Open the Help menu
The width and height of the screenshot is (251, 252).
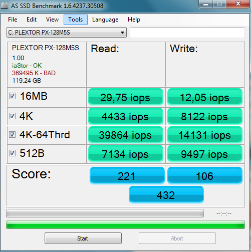coord(134,20)
